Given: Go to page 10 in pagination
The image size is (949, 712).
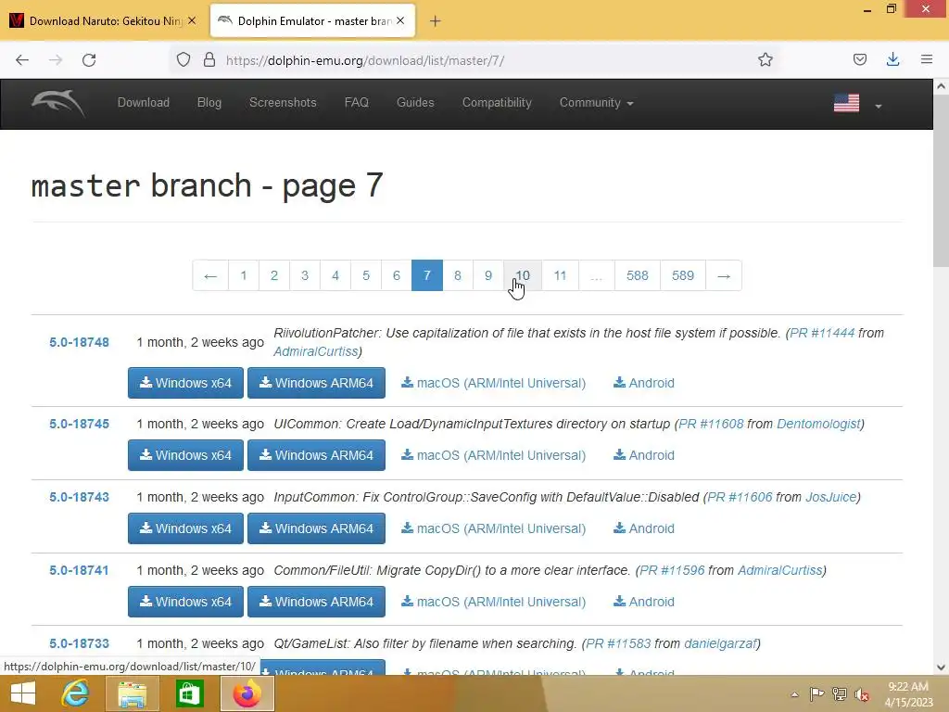Looking at the screenshot, I should tap(523, 275).
